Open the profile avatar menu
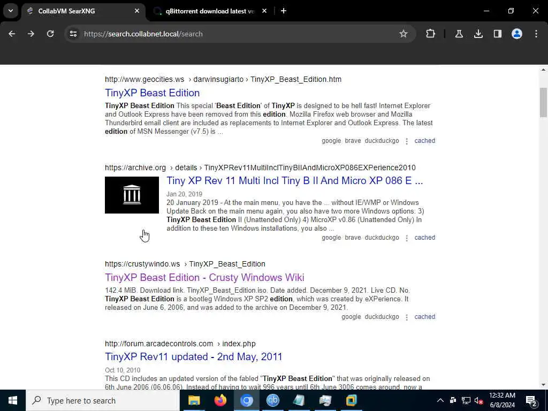Screen dimensions: 548x411 [516, 34]
